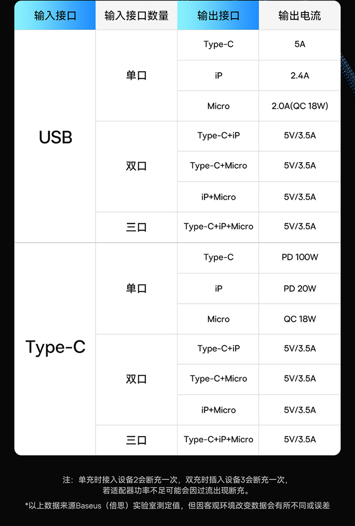
Task: Click the Baseus lab data disclaimer text
Action: [x=177, y=506]
